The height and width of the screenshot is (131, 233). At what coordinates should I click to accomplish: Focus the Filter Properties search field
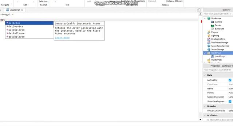218,70
